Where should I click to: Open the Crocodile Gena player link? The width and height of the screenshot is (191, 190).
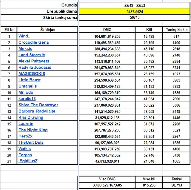click(x=33, y=42)
